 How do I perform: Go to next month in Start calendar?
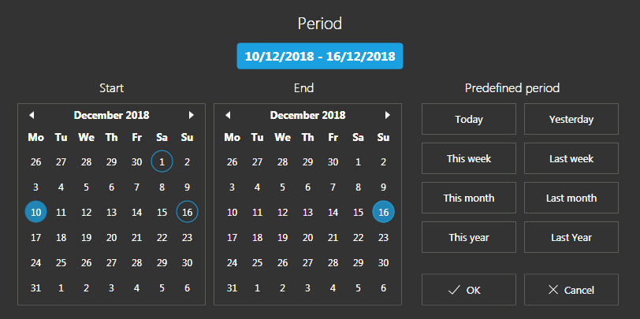pyautogui.click(x=191, y=115)
